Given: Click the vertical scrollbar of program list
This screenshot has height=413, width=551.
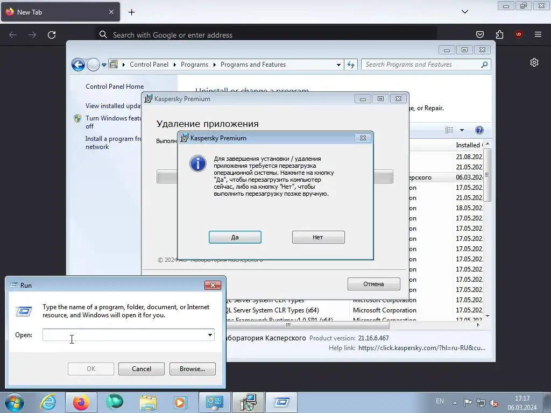Looking at the screenshot, I should 488,175.
